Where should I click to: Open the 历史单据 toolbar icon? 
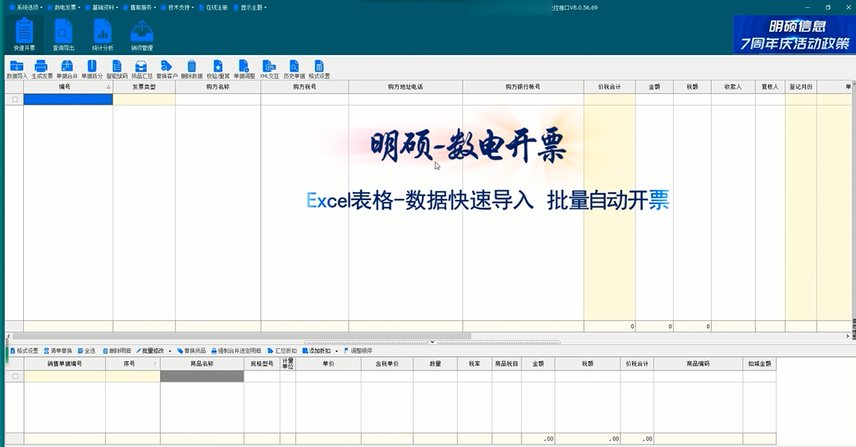pos(294,69)
